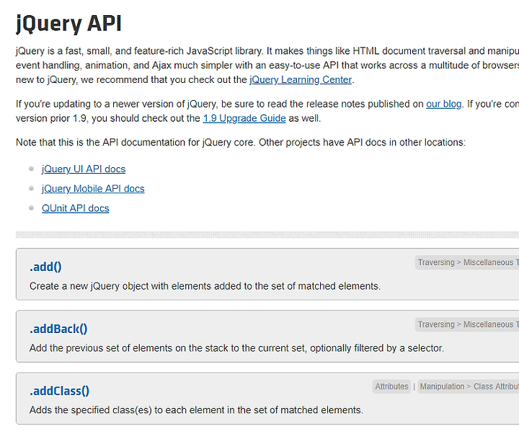Click description 'Adds the specified class(es)'
The height and width of the screenshot is (431, 519).
tap(196, 410)
